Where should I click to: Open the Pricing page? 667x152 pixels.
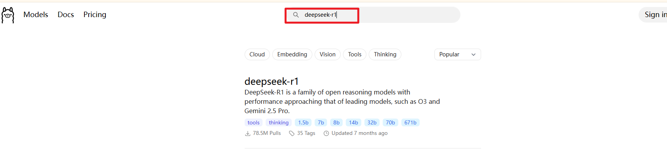coord(95,14)
